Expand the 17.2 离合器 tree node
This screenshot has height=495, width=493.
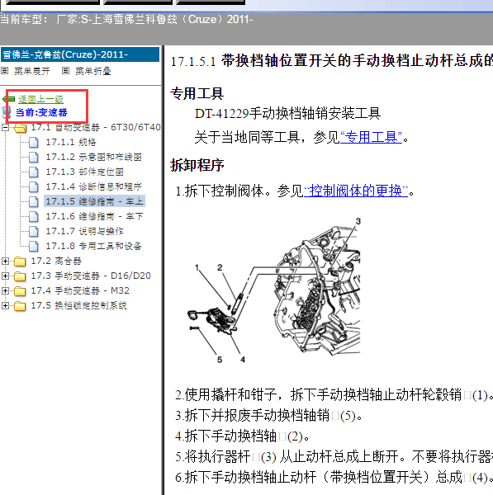tap(5, 261)
